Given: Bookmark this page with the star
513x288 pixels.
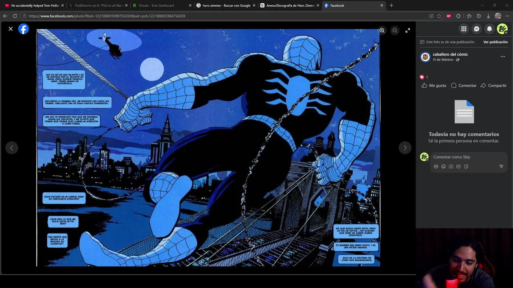Looking at the screenshot, I should (439, 16).
